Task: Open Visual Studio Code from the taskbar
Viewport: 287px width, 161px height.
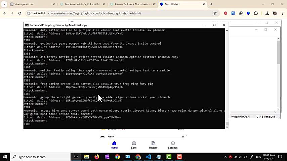Action: 148,157
